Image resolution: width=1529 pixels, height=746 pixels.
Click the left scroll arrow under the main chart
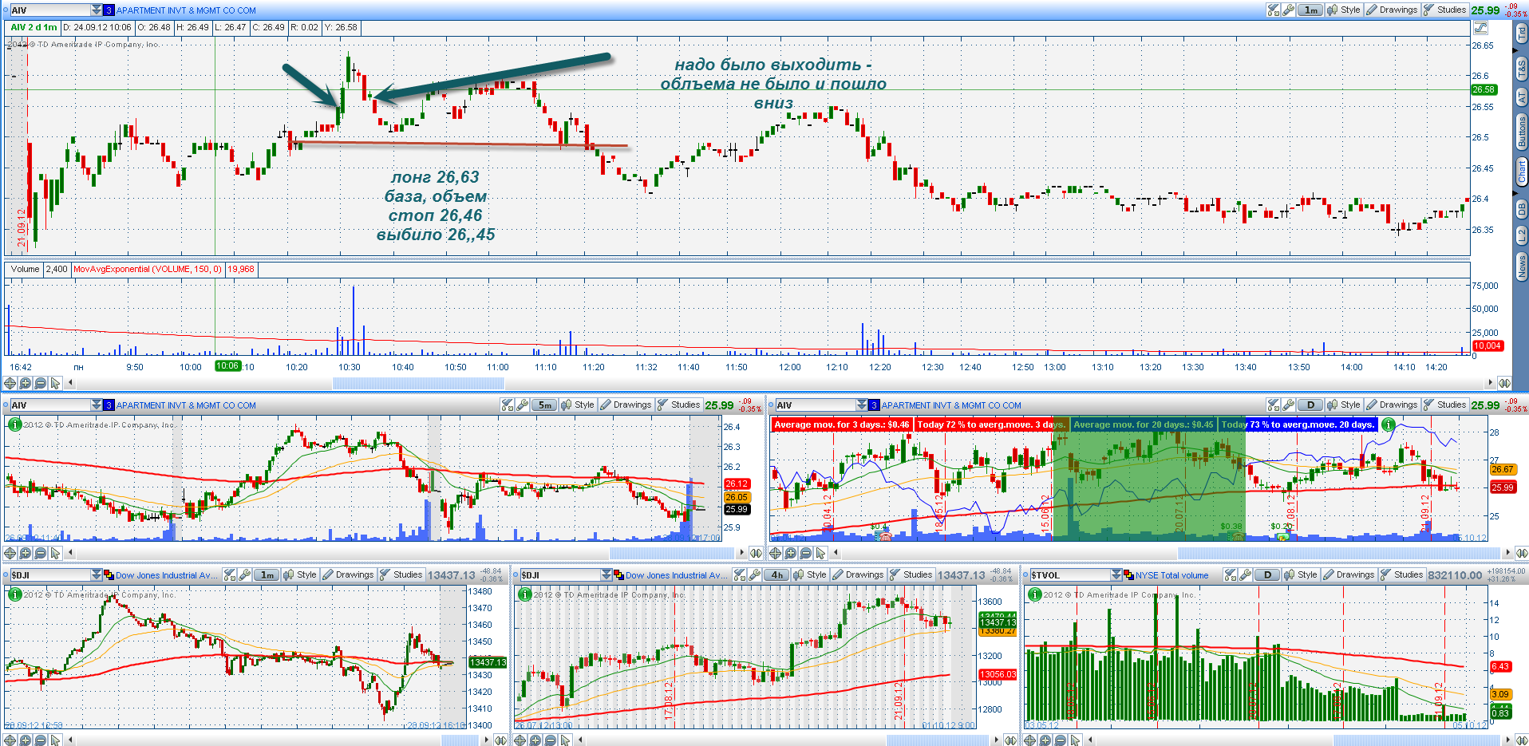tap(70, 384)
